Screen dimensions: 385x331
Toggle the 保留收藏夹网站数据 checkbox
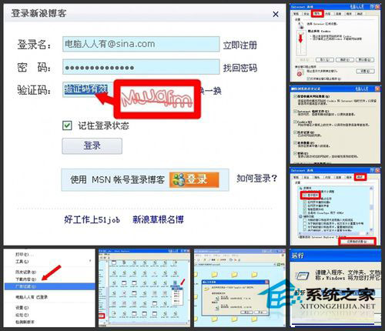[295, 96]
